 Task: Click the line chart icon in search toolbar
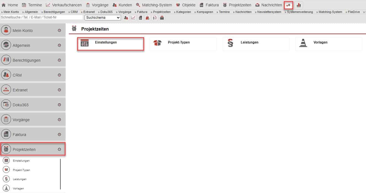133,18
